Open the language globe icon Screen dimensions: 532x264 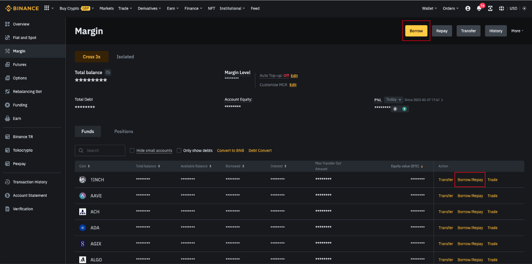point(502,8)
